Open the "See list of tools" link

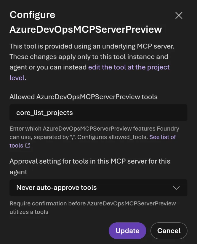[x=162, y=137]
